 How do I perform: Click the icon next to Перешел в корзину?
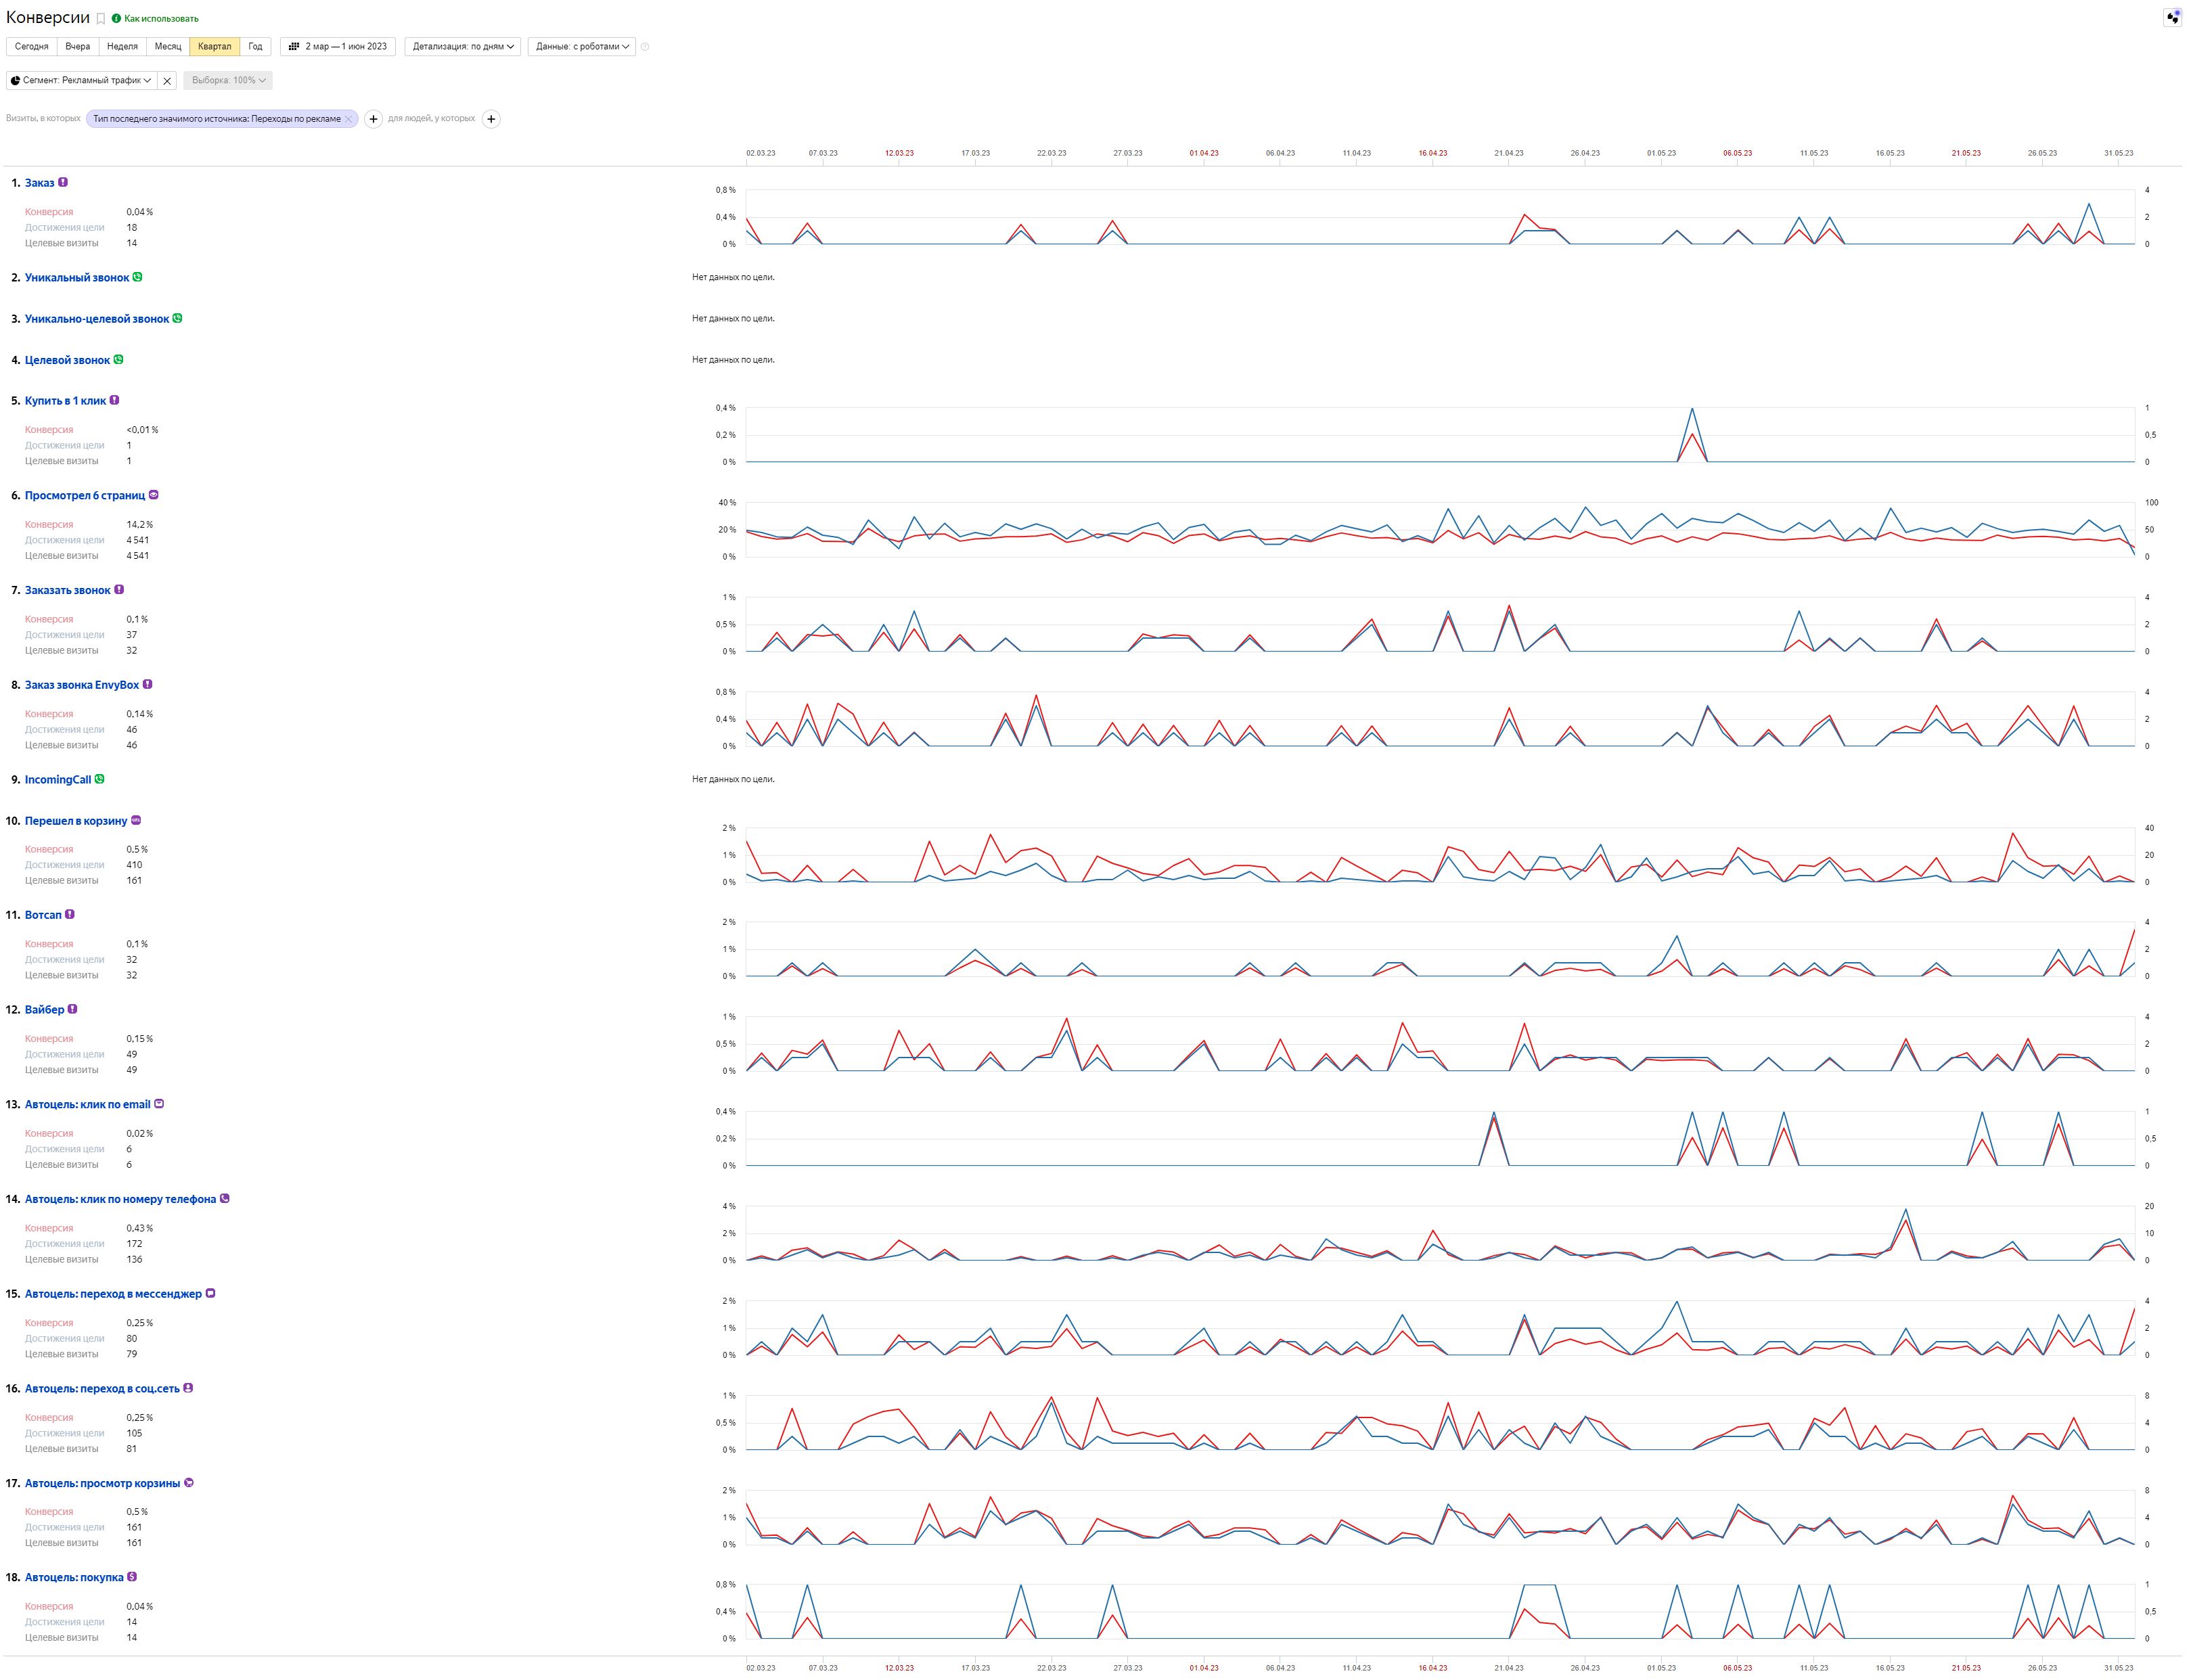click(137, 820)
